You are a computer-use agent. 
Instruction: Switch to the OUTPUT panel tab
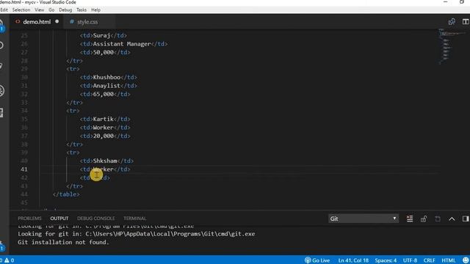[x=59, y=219]
